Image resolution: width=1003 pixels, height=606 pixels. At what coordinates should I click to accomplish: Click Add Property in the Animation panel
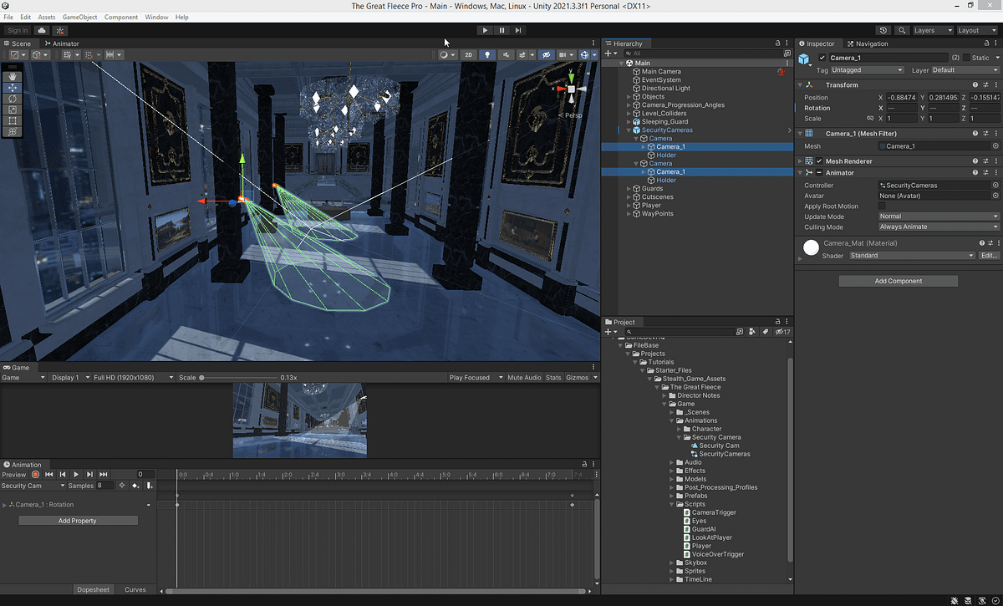click(77, 520)
